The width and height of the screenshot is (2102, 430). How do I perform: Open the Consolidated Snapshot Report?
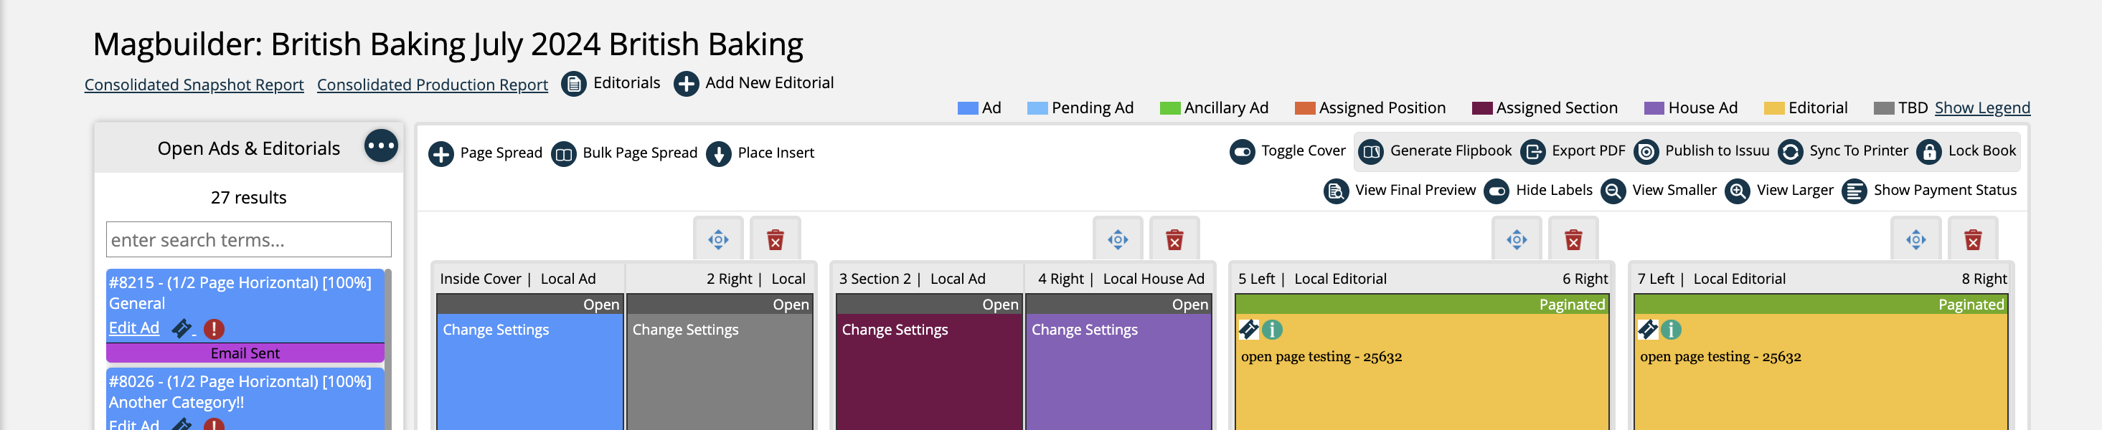(x=194, y=85)
